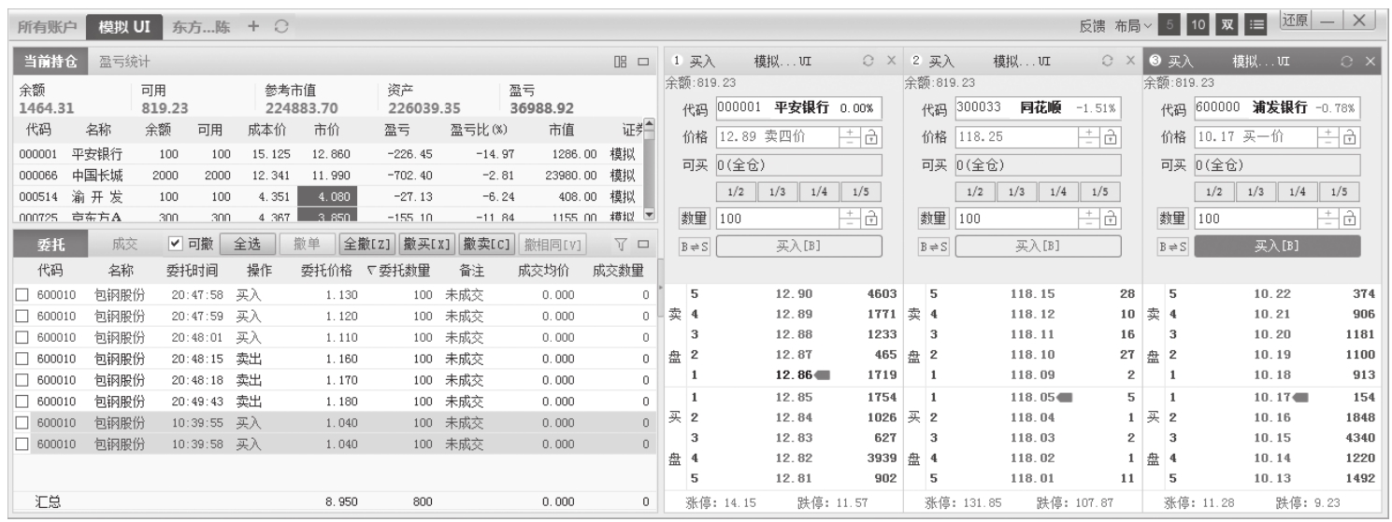Close trade panel 3 买入

pos(1370,61)
